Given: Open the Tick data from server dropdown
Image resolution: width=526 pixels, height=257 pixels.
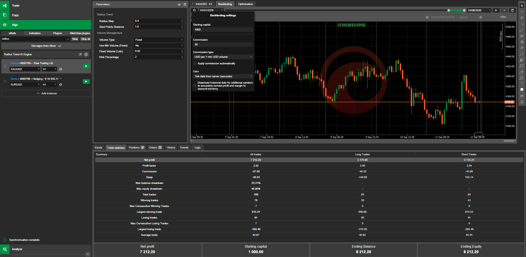Looking at the screenshot, I should 223,76.
